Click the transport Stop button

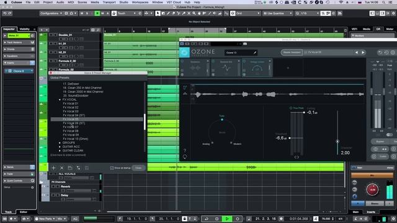pos(216,219)
